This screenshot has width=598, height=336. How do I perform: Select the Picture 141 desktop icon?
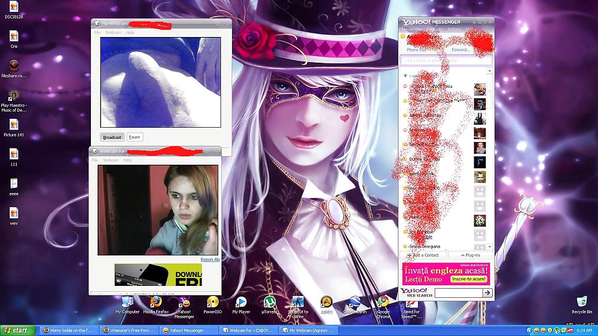click(x=14, y=128)
